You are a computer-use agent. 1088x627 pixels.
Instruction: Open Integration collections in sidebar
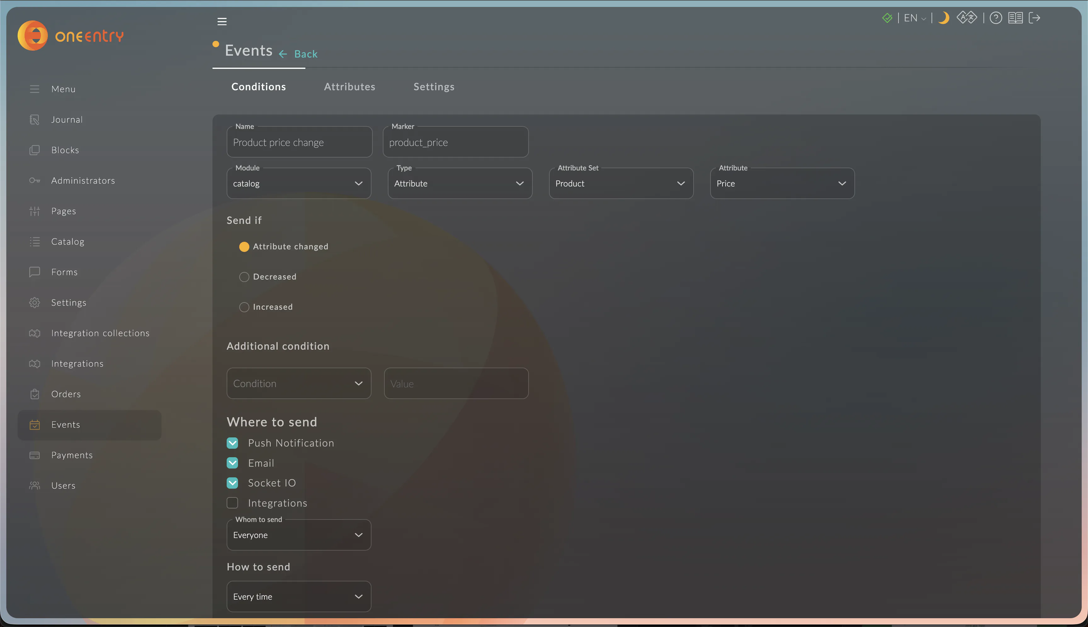tap(100, 334)
